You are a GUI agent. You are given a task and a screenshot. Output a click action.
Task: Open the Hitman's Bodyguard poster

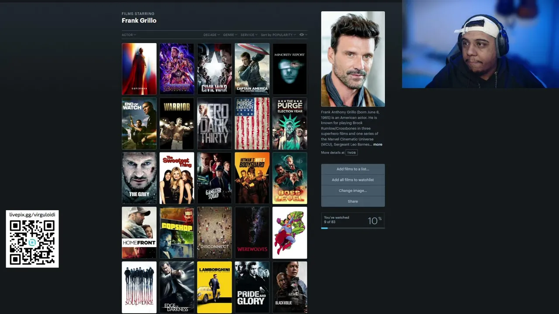(x=252, y=178)
